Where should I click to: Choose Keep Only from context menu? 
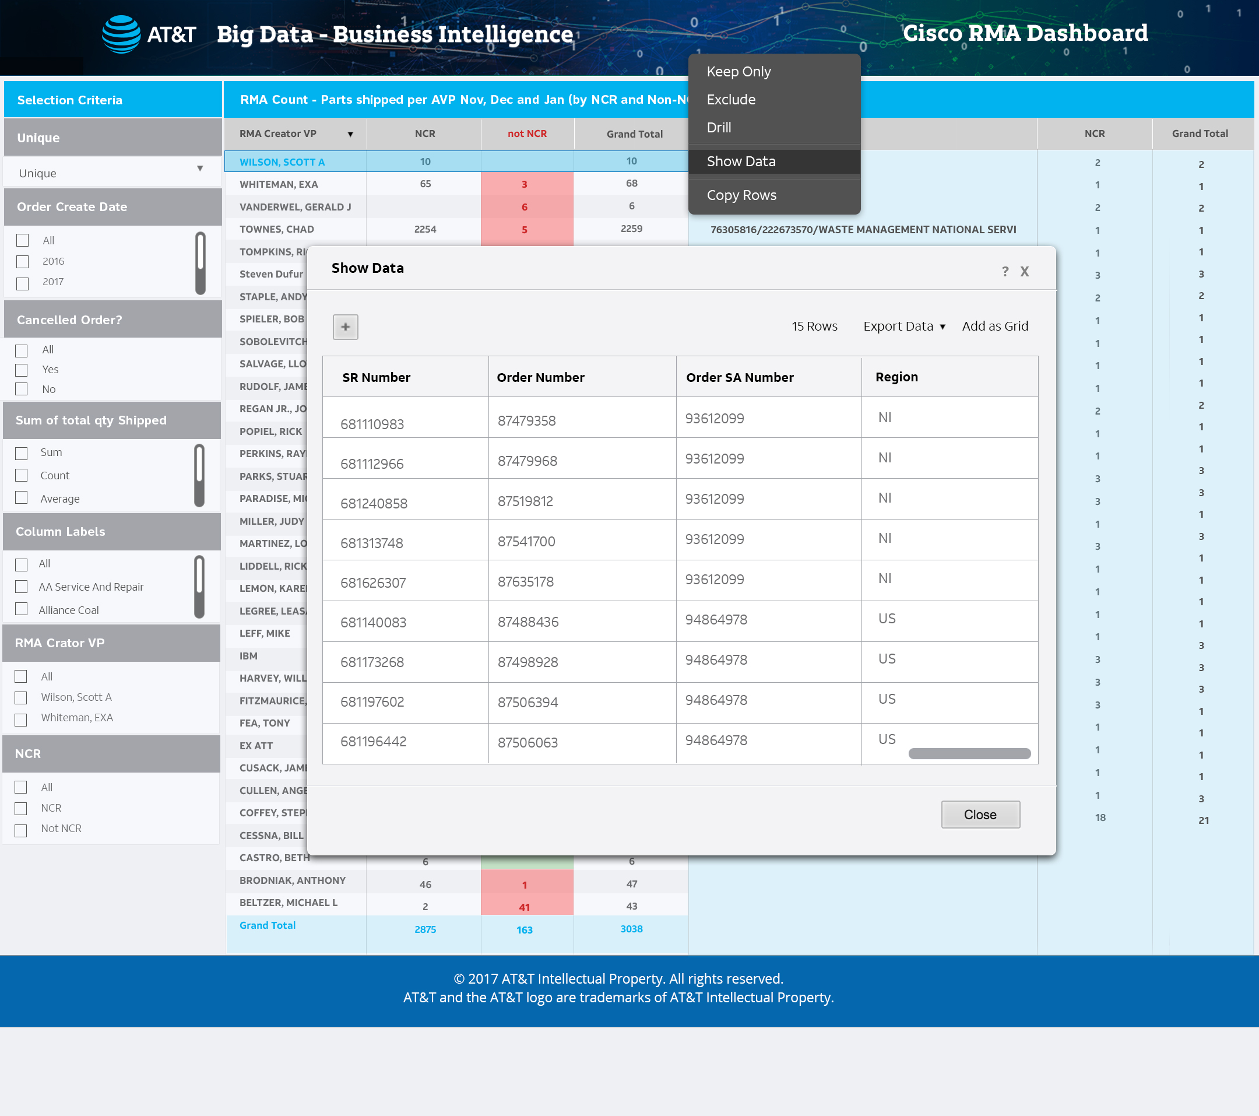(x=738, y=72)
